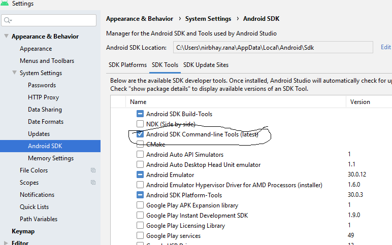Switch to the SDK Platforms tab

click(x=127, y=65)
